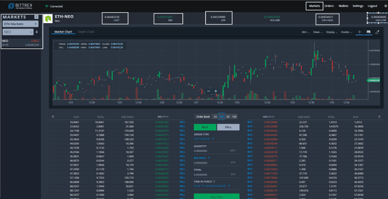388x199 pixels.
Task: Click the Total ETH input field
Action: coord(217,174)
